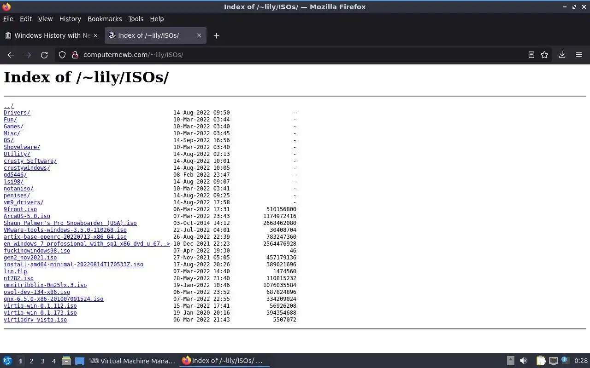Open the View menu

pos(45,19)
